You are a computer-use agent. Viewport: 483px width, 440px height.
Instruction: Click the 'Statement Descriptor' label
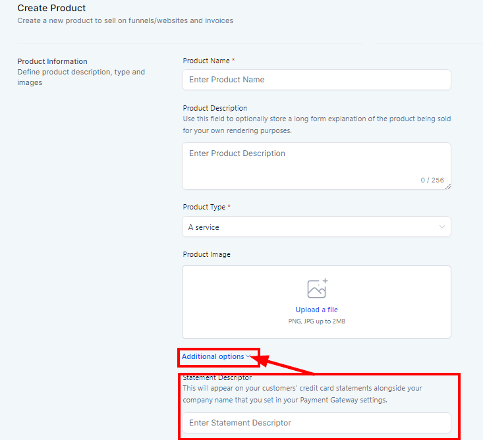coord(217,378)
